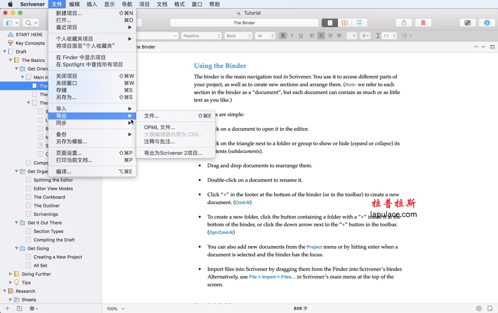Image resolution: width=498 pixels, height=313 pixels.
Task: Collapse the Draft folder triangle
Action: [x=5, y=51]
